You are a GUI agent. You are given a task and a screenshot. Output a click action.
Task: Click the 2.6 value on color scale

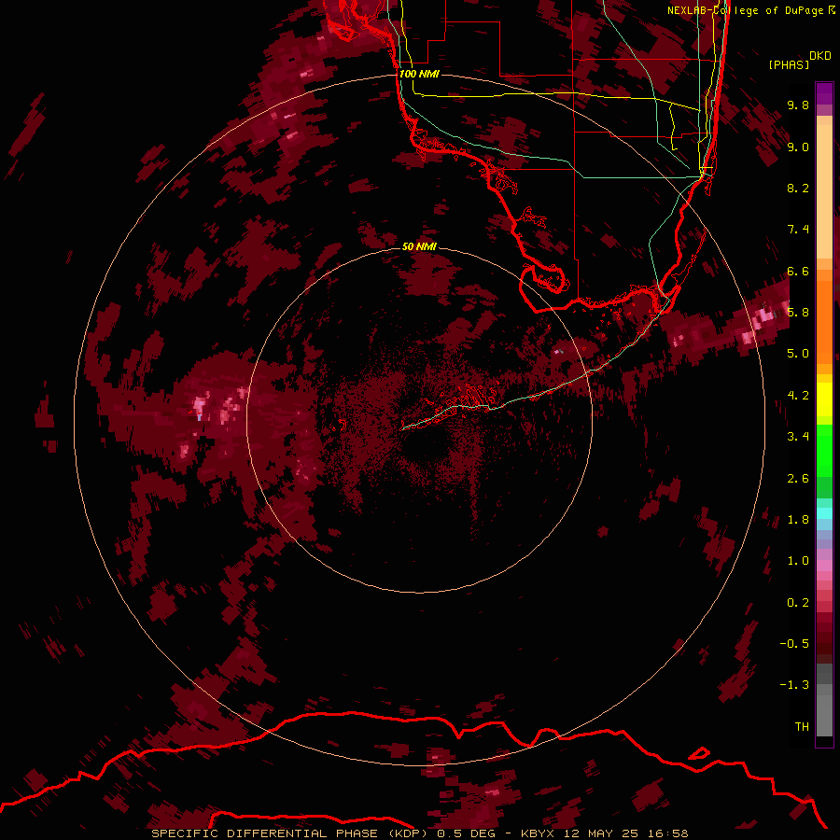(798, 479)
